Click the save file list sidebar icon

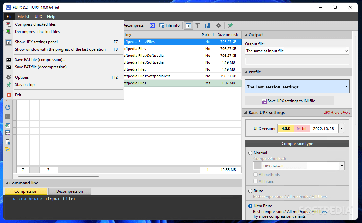pyautogui.click(x=8, y=133)
